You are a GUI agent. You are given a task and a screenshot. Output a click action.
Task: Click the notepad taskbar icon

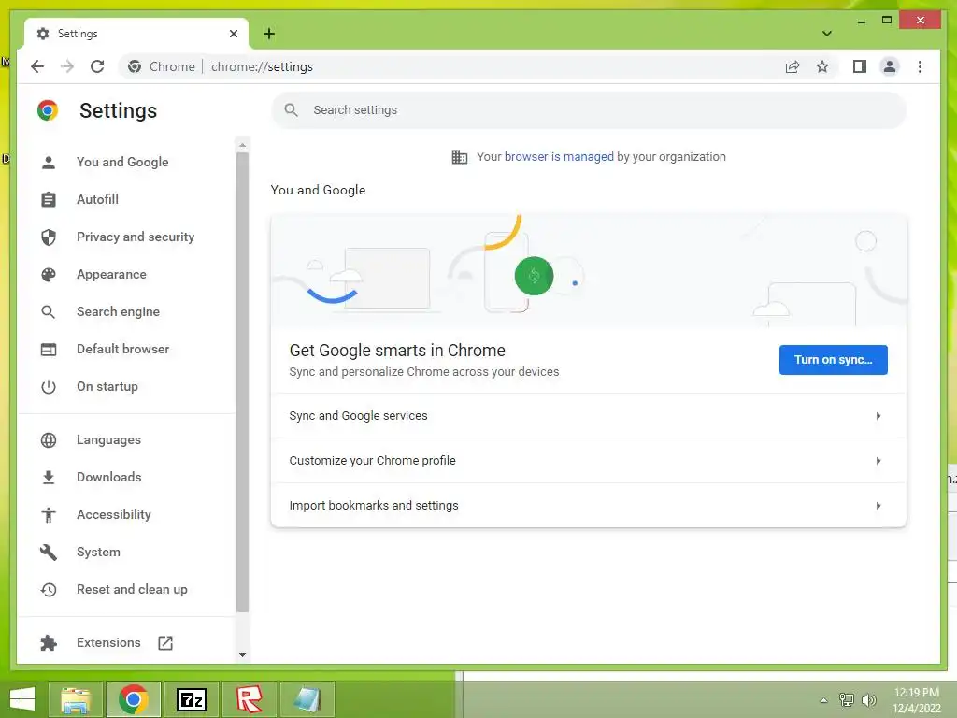point(307,699)
